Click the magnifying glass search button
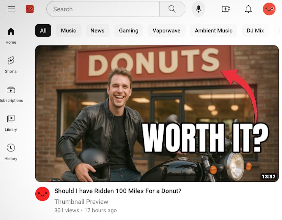Screen dimensions: 282x220 tap(172, 9)
